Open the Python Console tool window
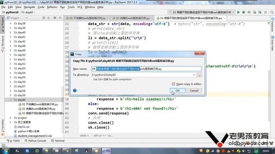 35,141
